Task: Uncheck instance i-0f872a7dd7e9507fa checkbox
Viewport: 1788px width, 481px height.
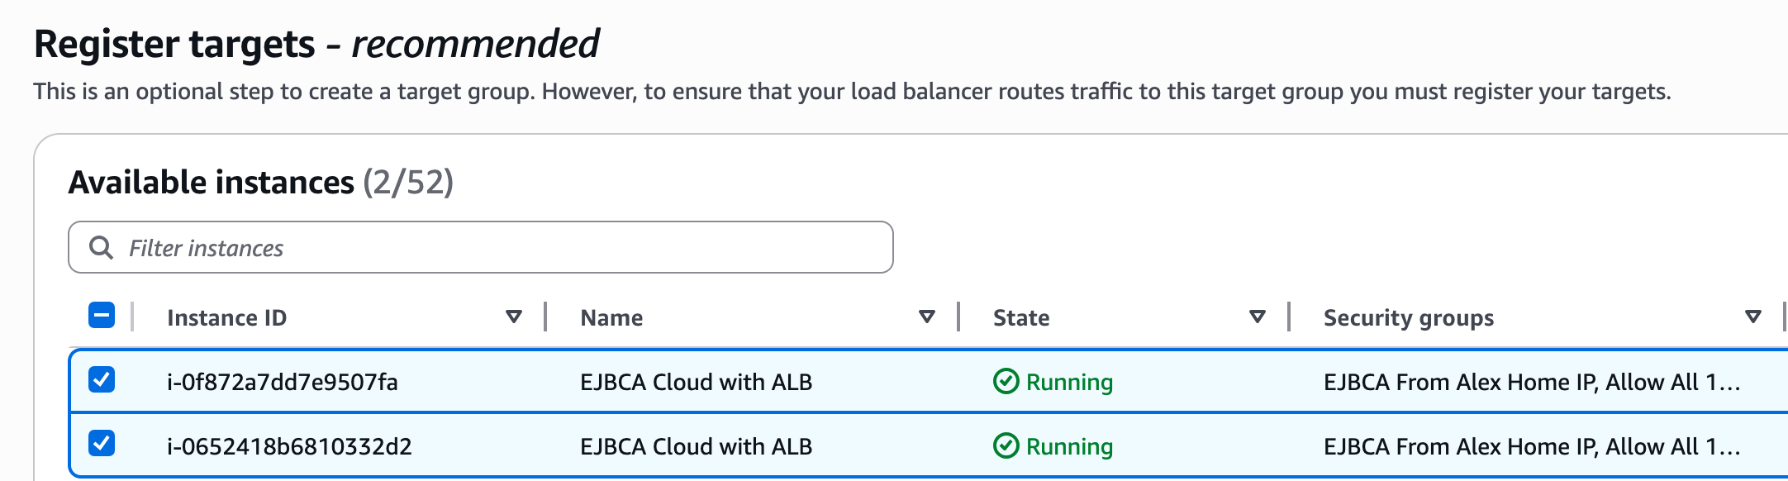Action: pos(102,380)
